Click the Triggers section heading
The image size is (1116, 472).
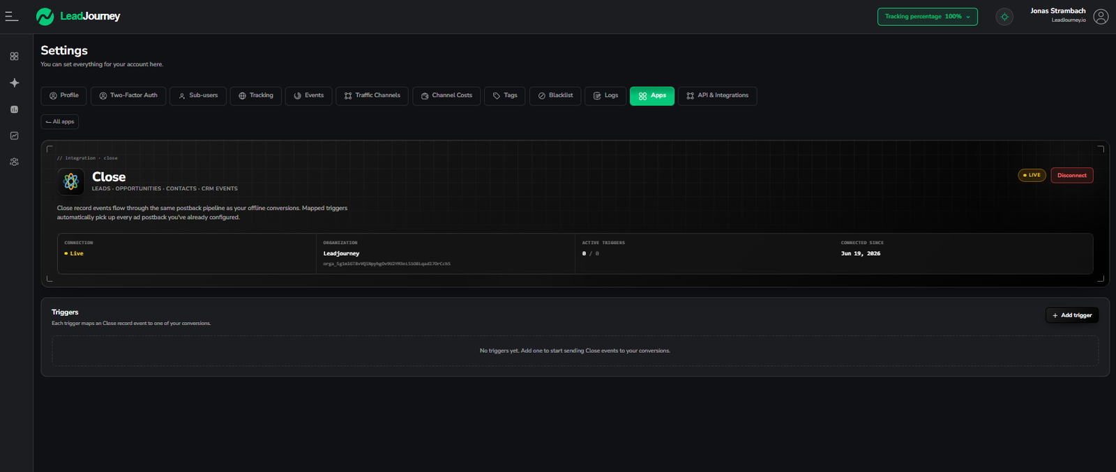[65, 312]
